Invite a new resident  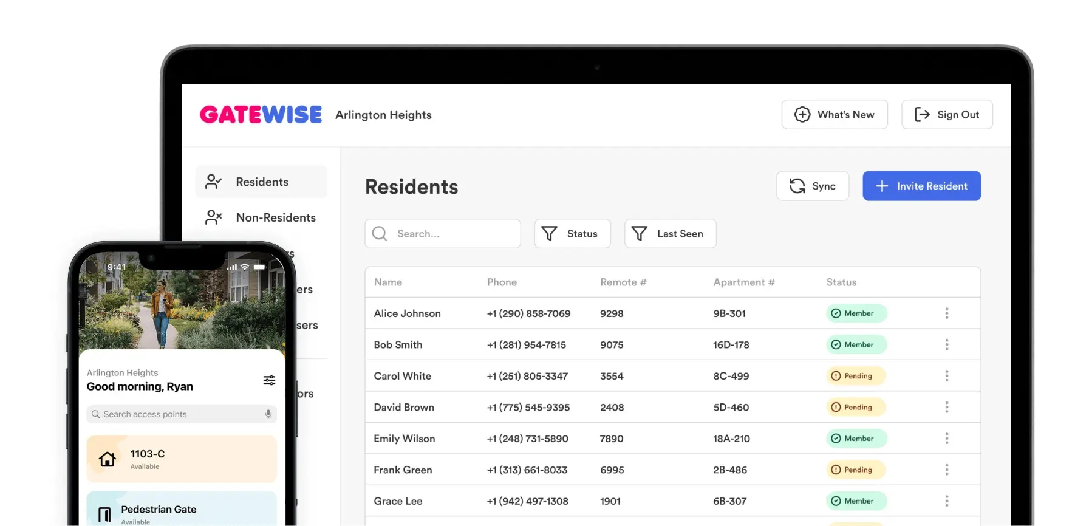click(x=921, y=186)
